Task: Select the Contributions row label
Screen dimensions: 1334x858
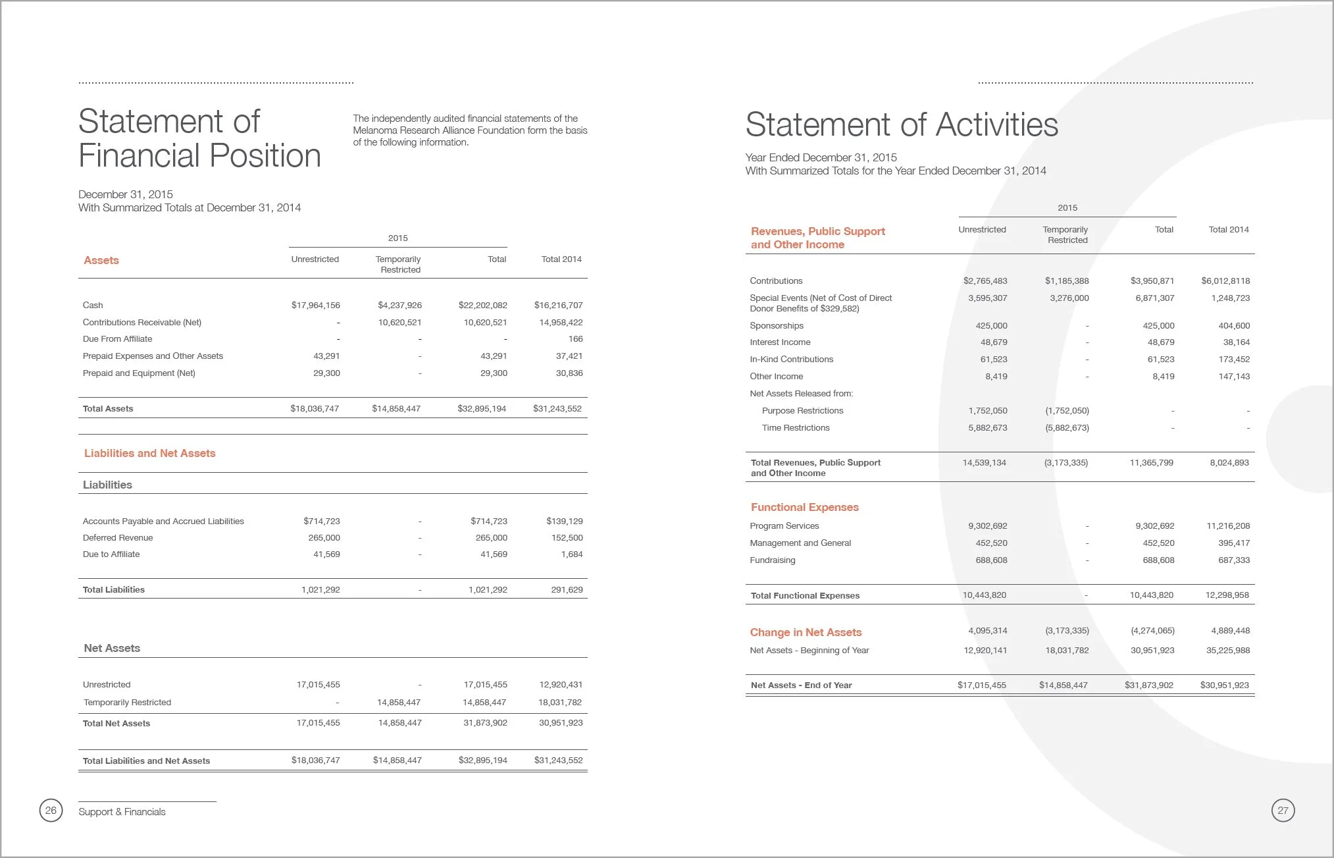Action: [x=776, y=281]
